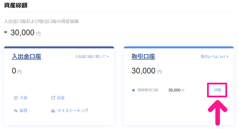This screenshot has height=129, width=238.
Task: Click chevron after 入出金口座に関して
Action: (107, 57)
